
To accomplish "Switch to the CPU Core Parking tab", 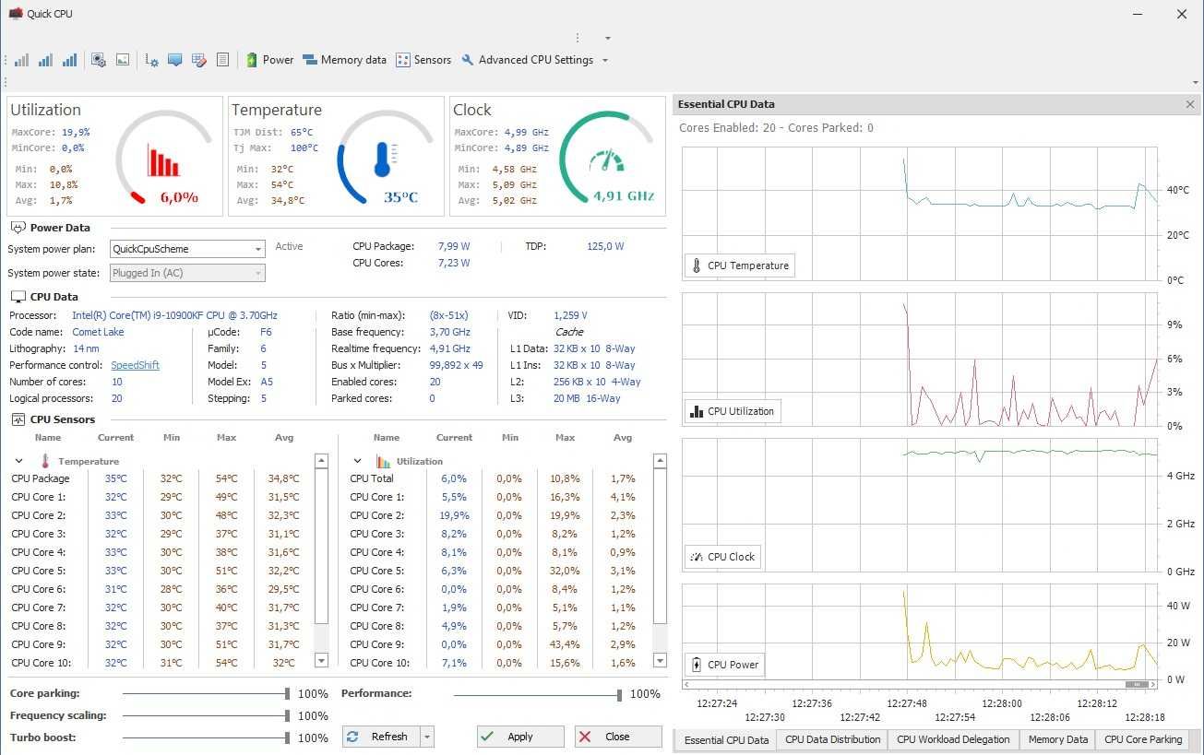I will point(1142,739).
